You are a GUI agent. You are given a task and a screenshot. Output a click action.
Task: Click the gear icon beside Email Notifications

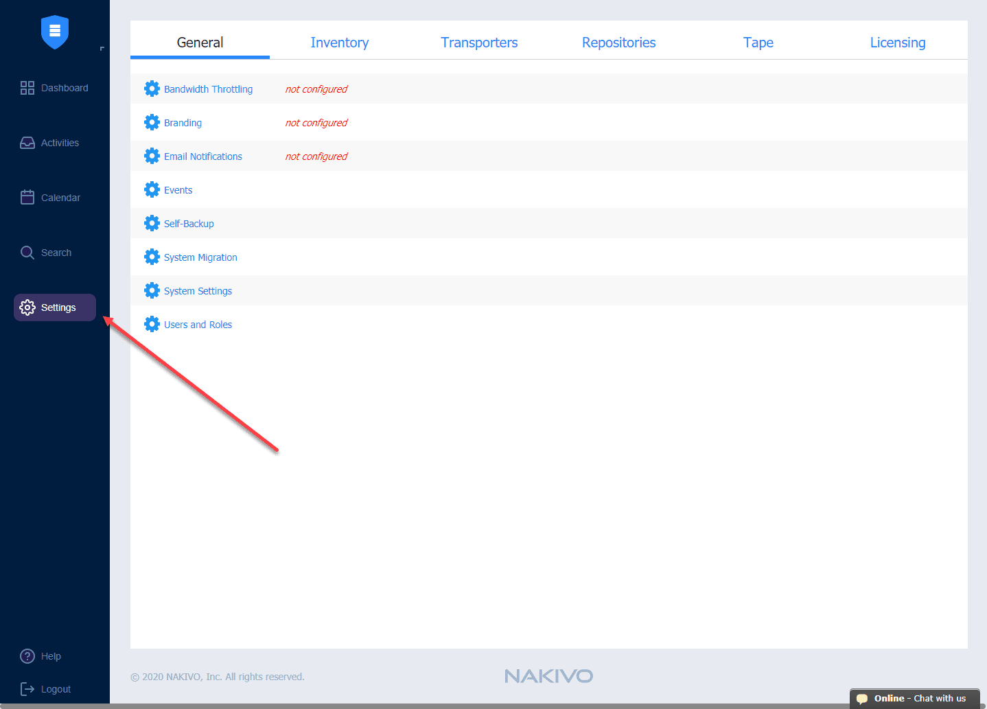(x=152, y=156)
